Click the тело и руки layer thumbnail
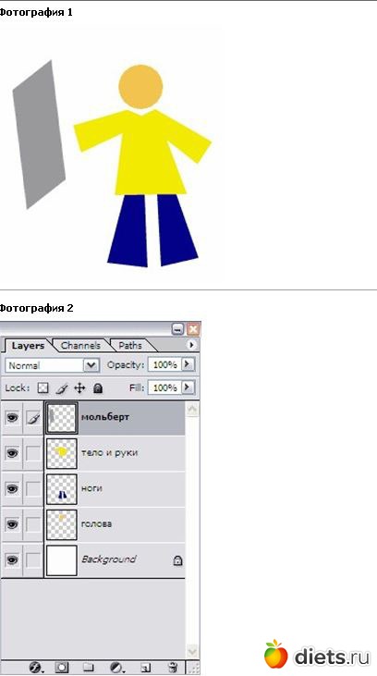377x676 pixels. (62, 453)
